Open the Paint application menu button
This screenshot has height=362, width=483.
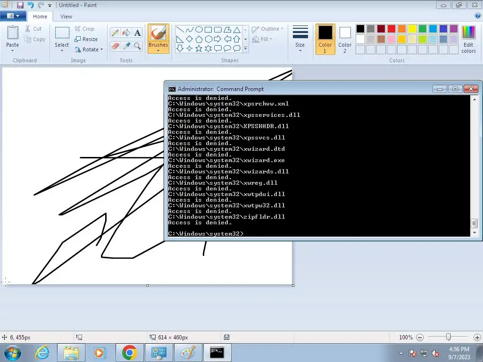click(x=13, y=16)
